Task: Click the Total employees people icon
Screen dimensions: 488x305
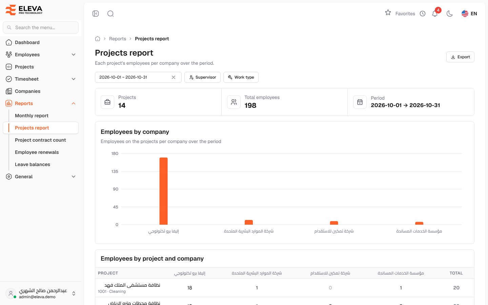Action: [x=234, y=102]
